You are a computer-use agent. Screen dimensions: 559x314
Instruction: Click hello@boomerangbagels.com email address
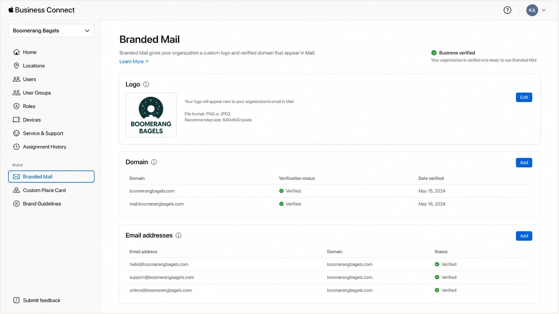159,264
